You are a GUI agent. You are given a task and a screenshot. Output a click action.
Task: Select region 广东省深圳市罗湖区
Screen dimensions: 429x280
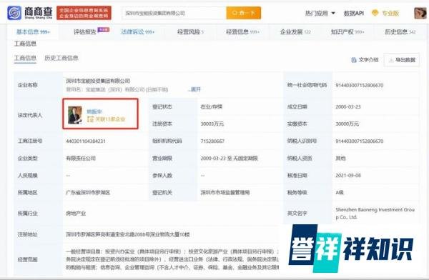click(x=88, y=193)
